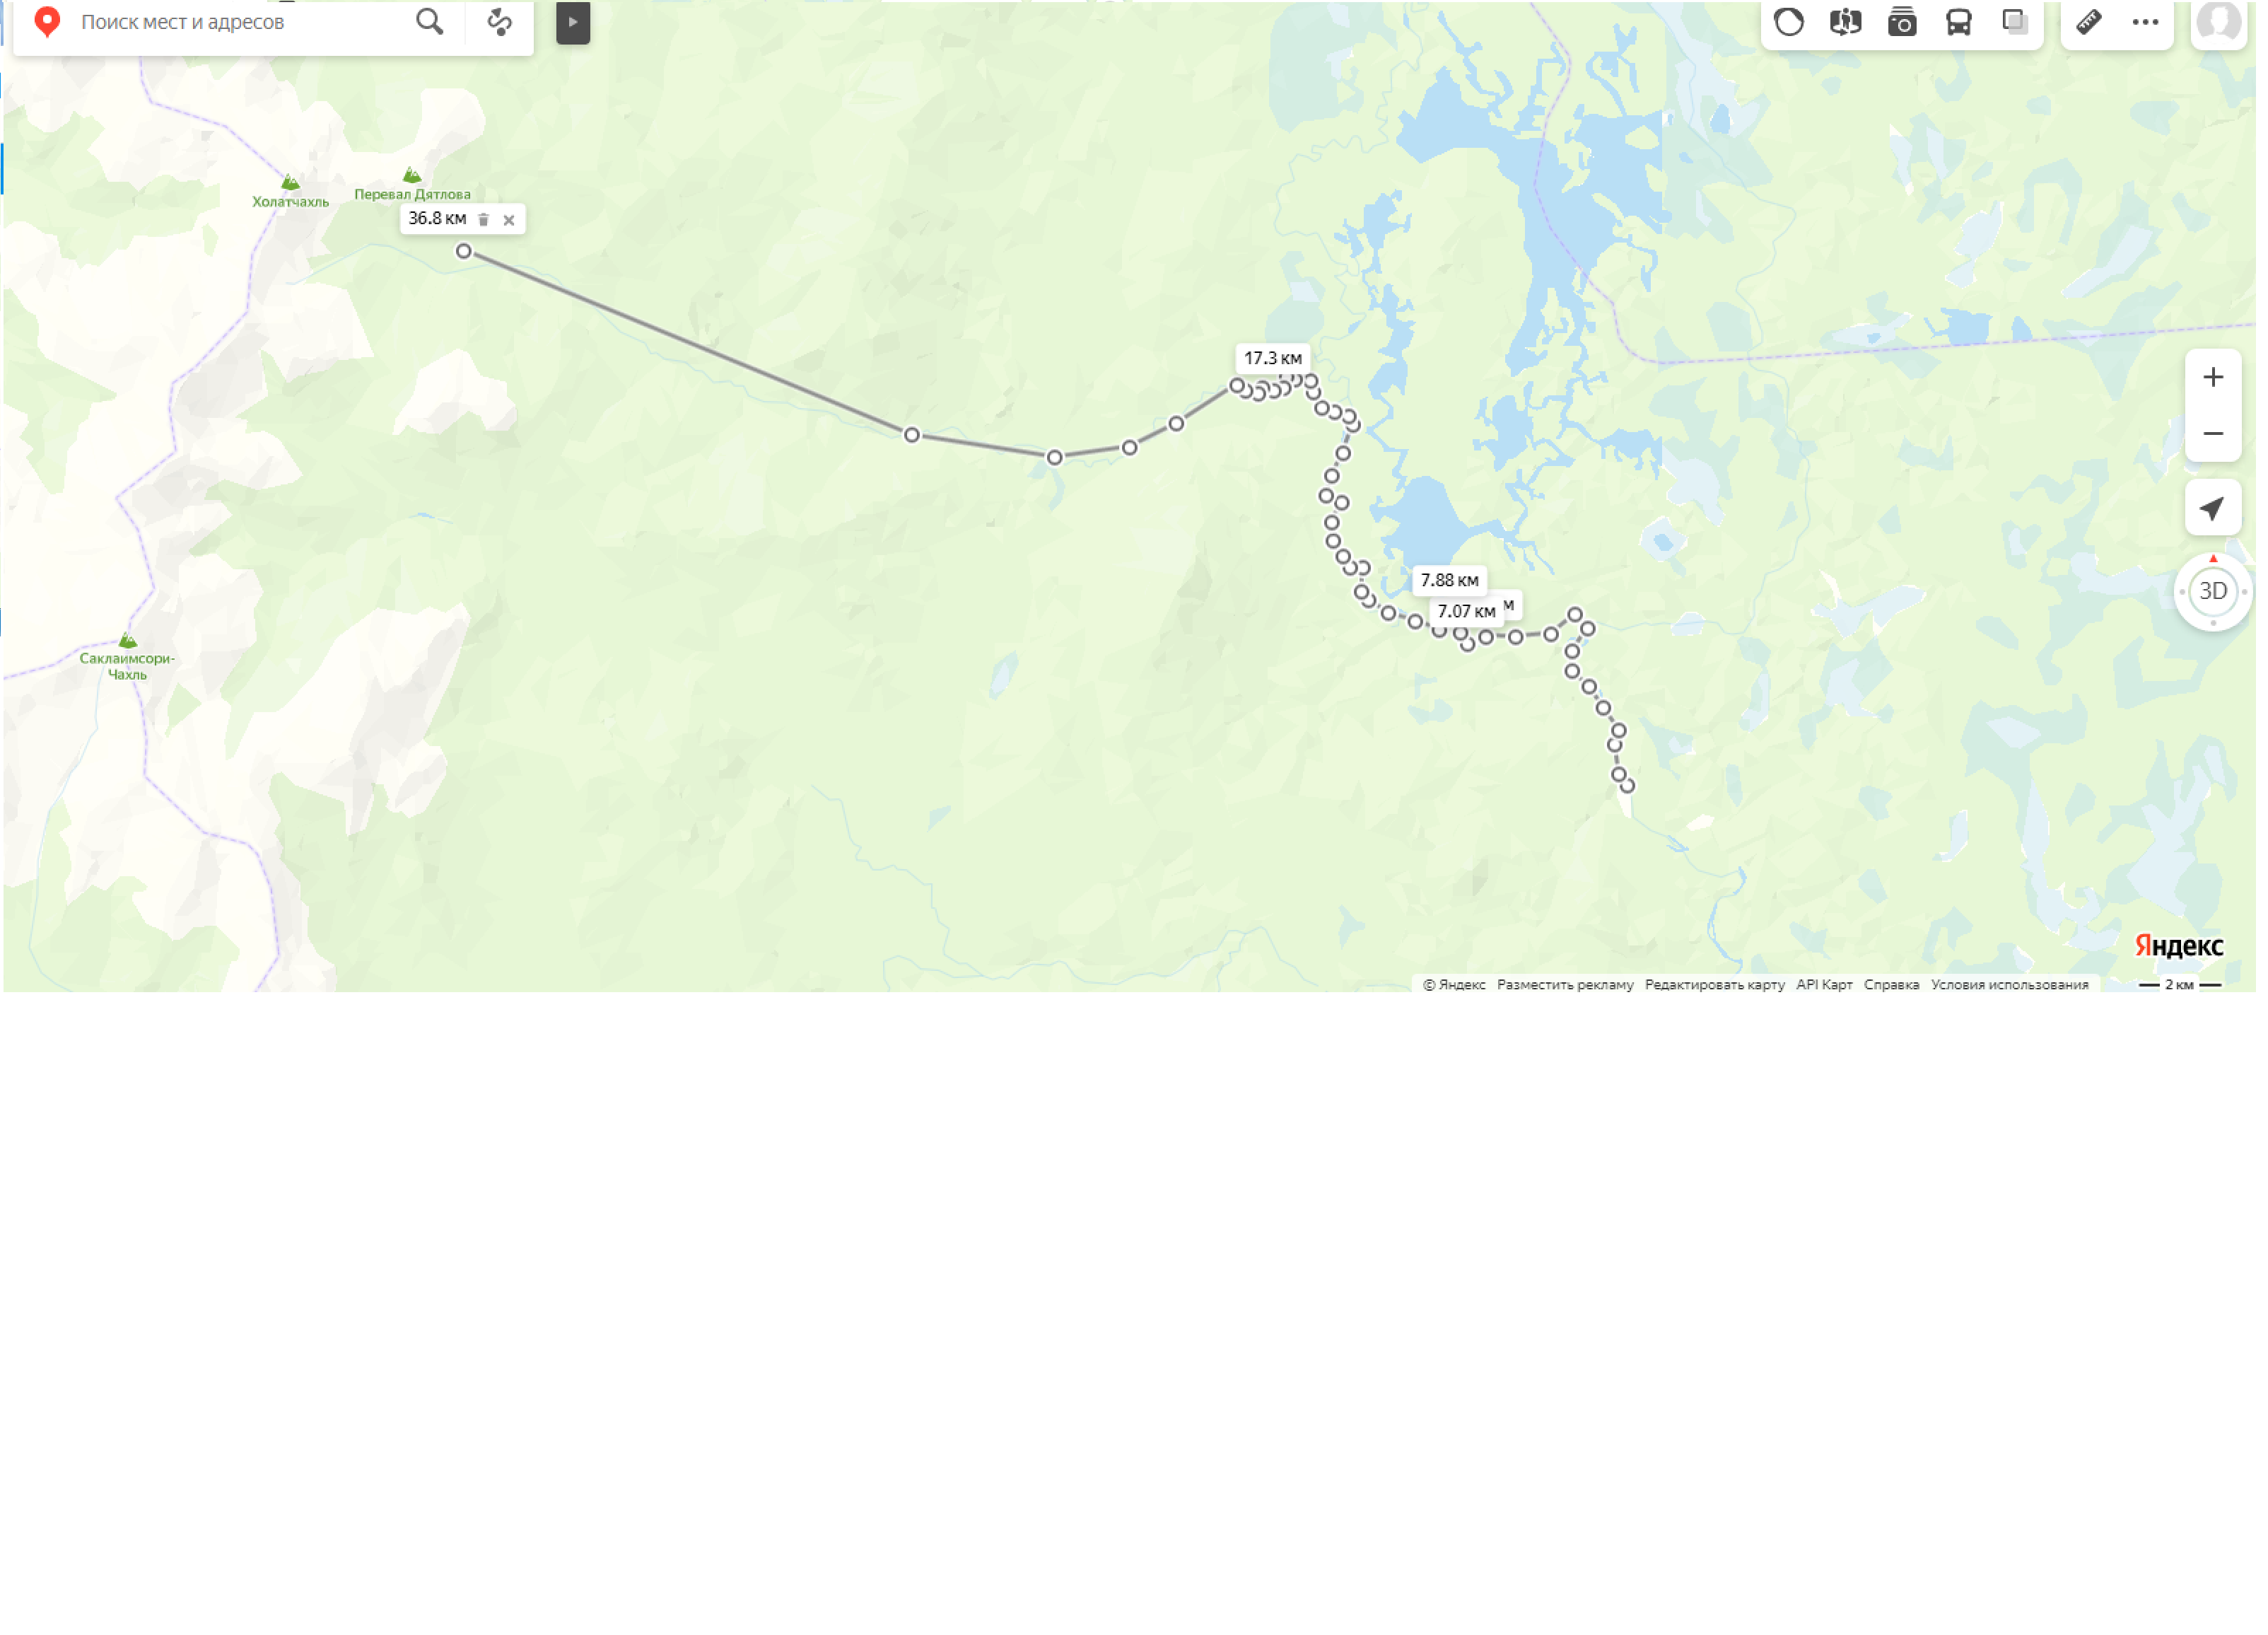Open the user profile avatar

(2220, 22)
